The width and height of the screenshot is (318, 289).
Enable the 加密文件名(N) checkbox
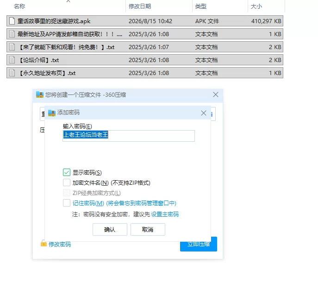67,182
